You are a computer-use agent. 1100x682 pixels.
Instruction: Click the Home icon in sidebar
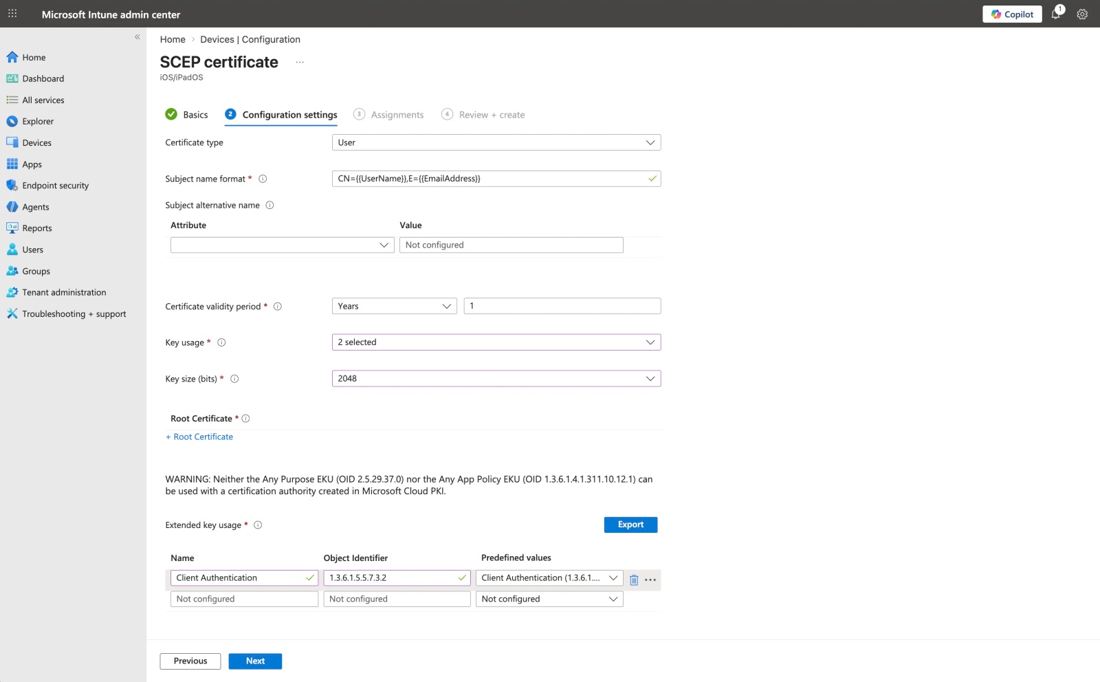pyautogui.click(x=12, y=57)
